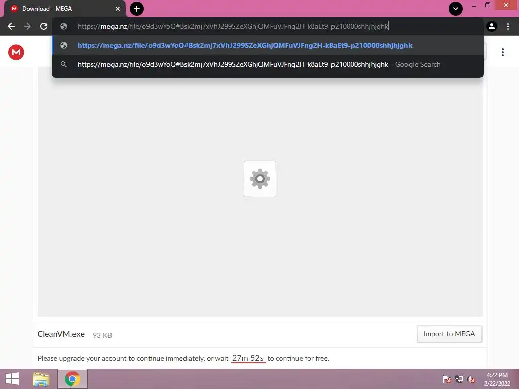Open the Windows Start button
Viewport: 519px width, 389px height.
coord(12,379)
